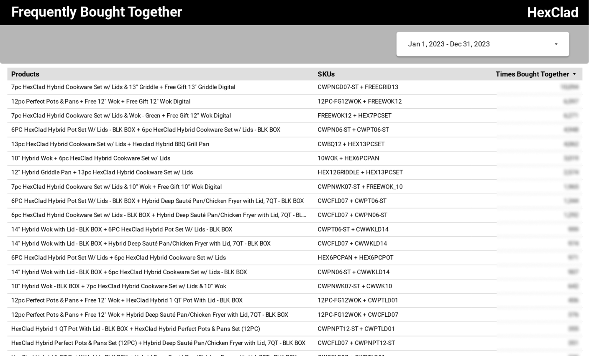Select the HEX12GRIDDLE + HEX13PCSET SKU cell
This screenshot has width=589, height=356.
(x=360, y=173)
